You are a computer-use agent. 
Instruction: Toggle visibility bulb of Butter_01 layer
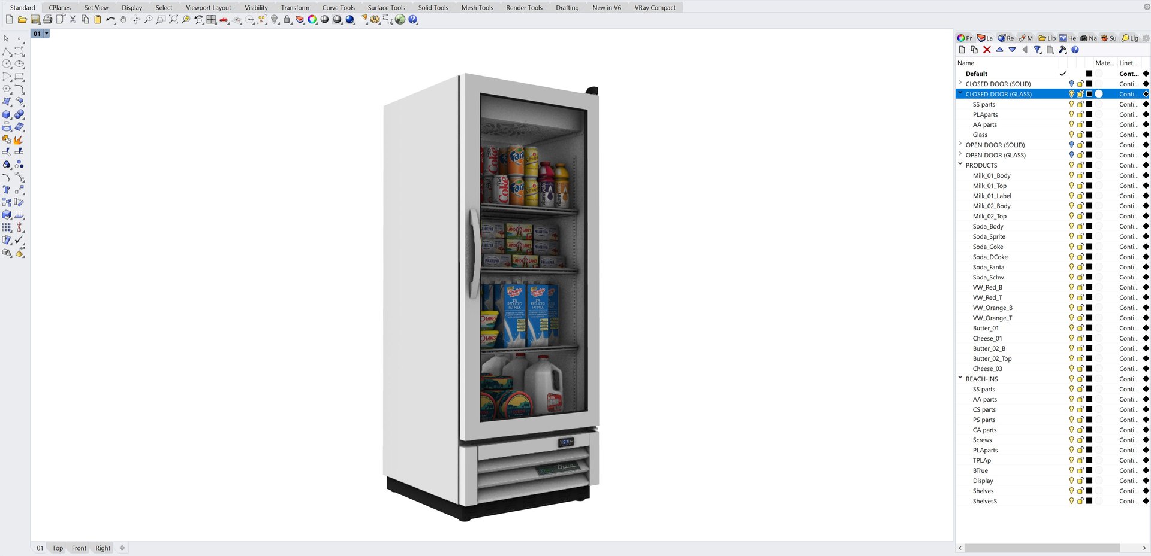pyautogui.click(x=1071, y=328)
